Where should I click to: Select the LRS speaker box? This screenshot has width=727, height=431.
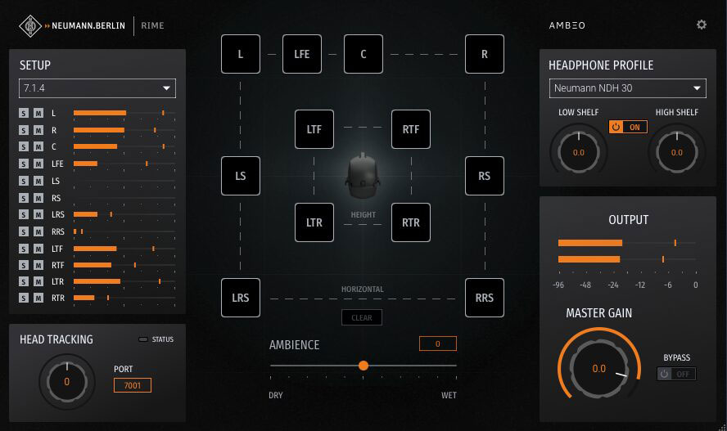tap(241, 298)
